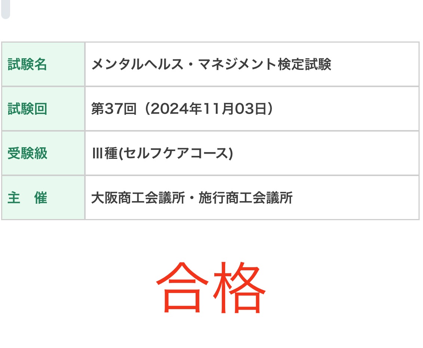
Task: Select the 大阪商工会議所 organizer text
Action: pos(138,198)
